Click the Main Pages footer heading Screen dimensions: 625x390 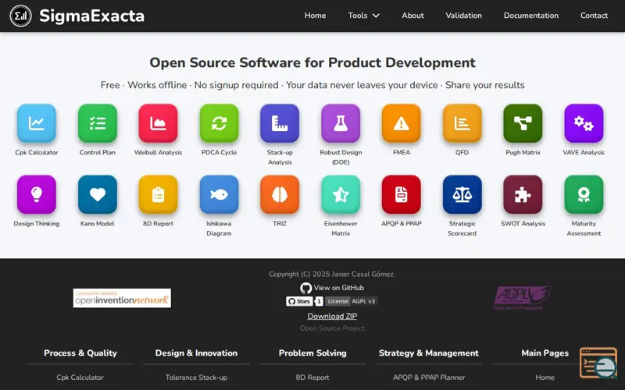[545, 353]
